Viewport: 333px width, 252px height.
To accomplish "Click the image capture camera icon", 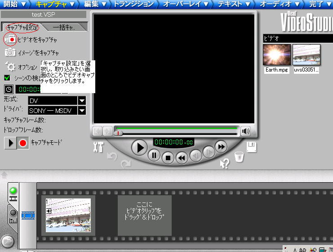I will (x=10, y=52).
